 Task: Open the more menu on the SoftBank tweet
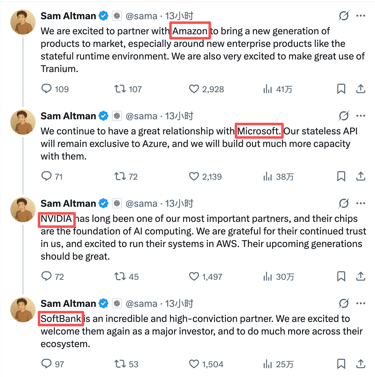click(x=361, y=304)
